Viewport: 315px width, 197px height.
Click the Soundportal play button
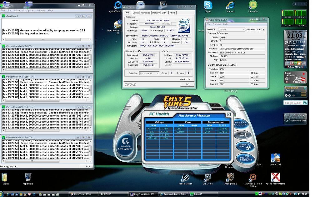pyautogui.click(x=286, y=95)
